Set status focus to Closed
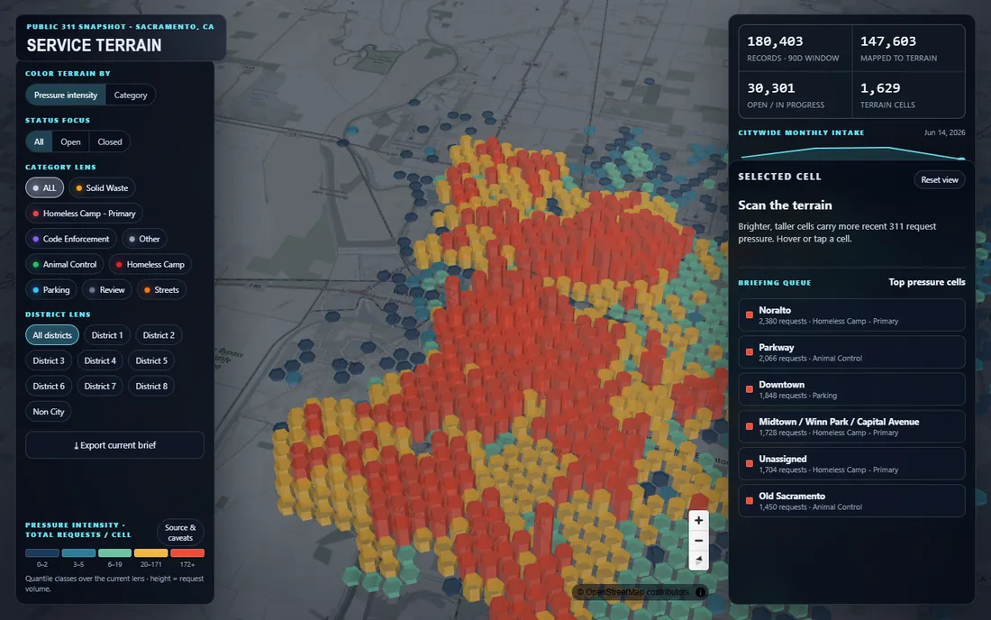The image size is (991, 620). click(109, 141)
